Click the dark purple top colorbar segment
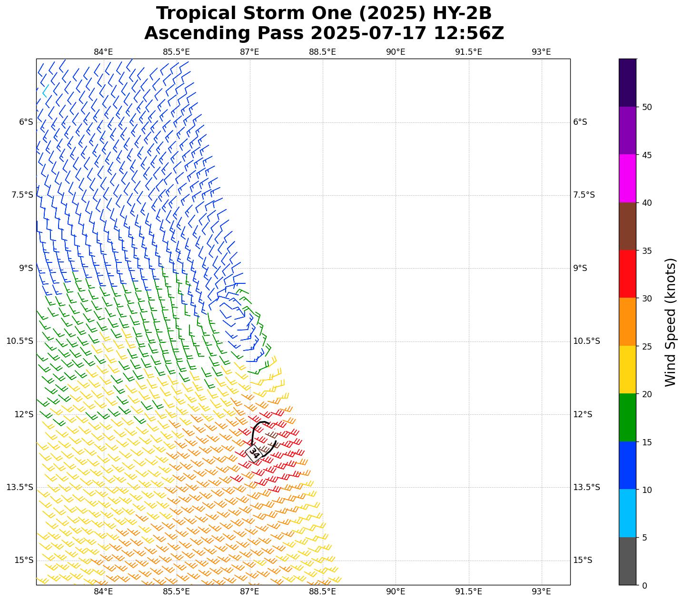This screenshot has width=684, height=602. 627,82
